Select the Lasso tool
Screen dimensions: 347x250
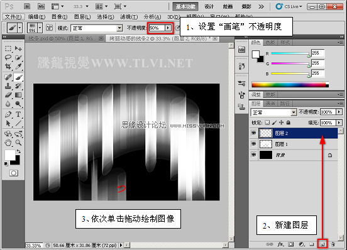point(8,57)
